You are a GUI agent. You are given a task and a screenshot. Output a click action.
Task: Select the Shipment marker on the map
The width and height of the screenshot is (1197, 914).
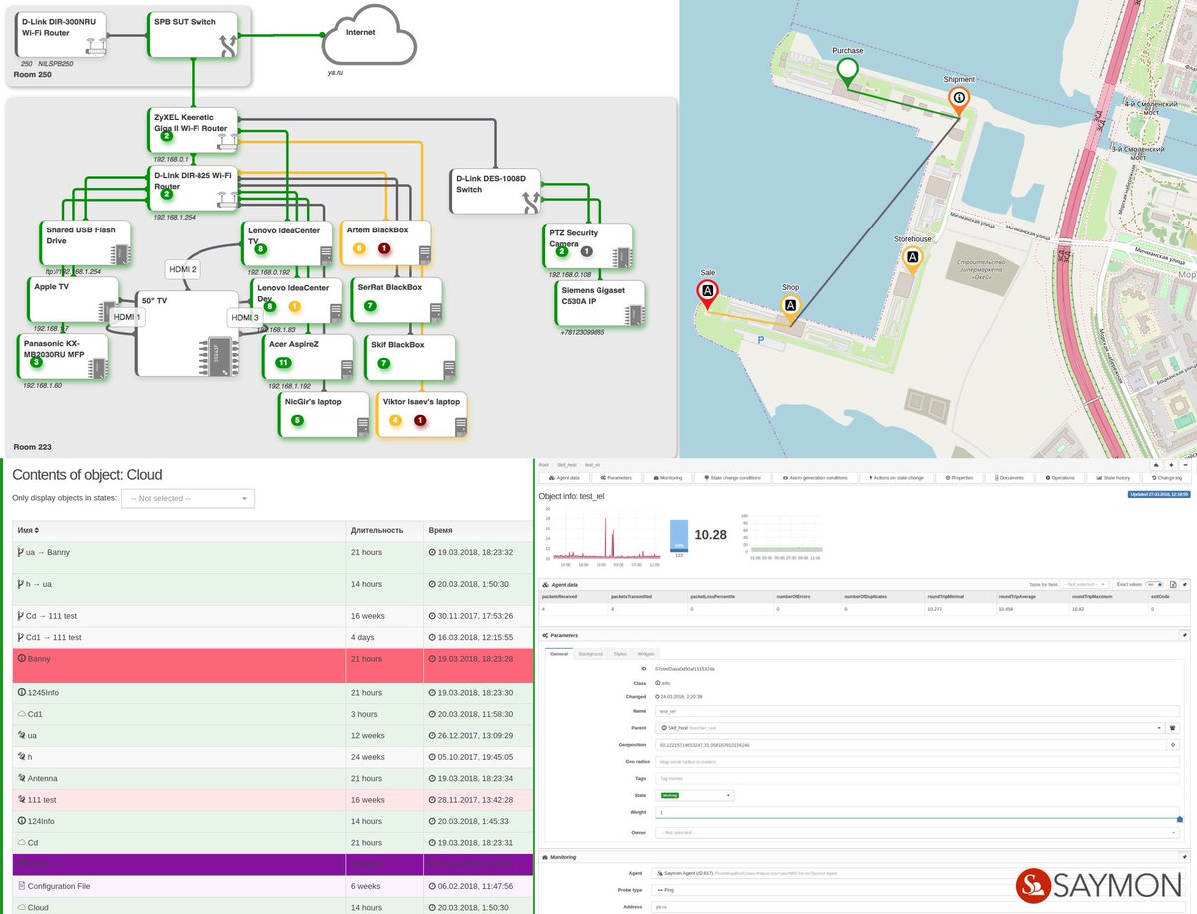coord(959,99)
